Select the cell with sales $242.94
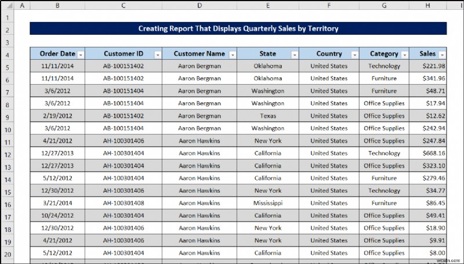 point(428,128)
